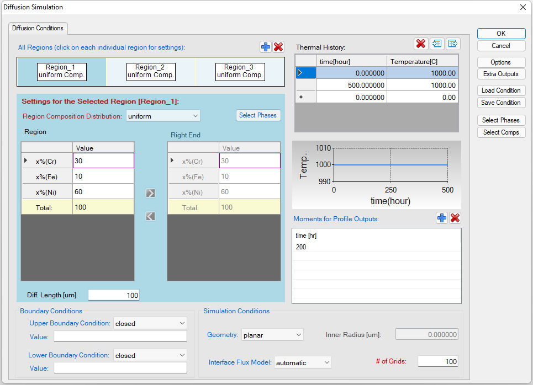The width and height of the screenshot is (533, 385).
Task: Click the blue plus to add a region
Action: coord(266,47)
